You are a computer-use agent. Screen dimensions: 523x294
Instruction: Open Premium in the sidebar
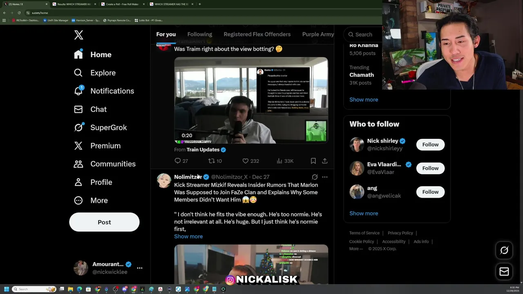97,145
